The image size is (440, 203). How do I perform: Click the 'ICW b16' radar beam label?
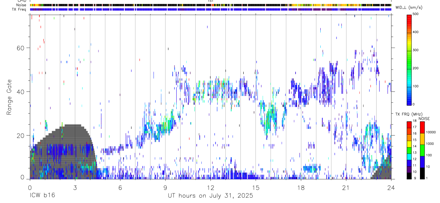click(42, 196)
